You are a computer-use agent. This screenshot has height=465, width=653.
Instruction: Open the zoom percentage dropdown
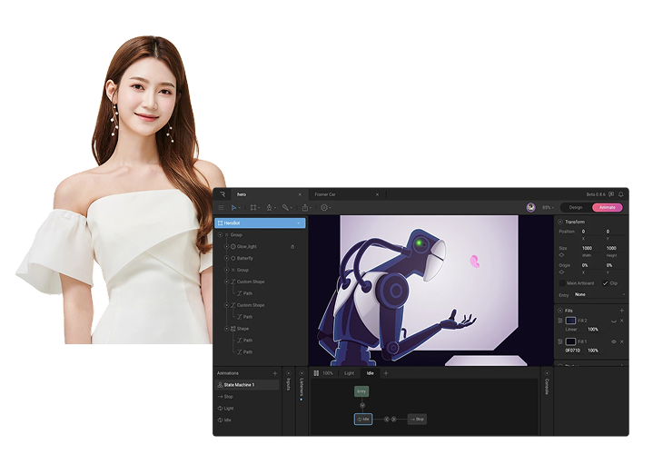(548, 207)
